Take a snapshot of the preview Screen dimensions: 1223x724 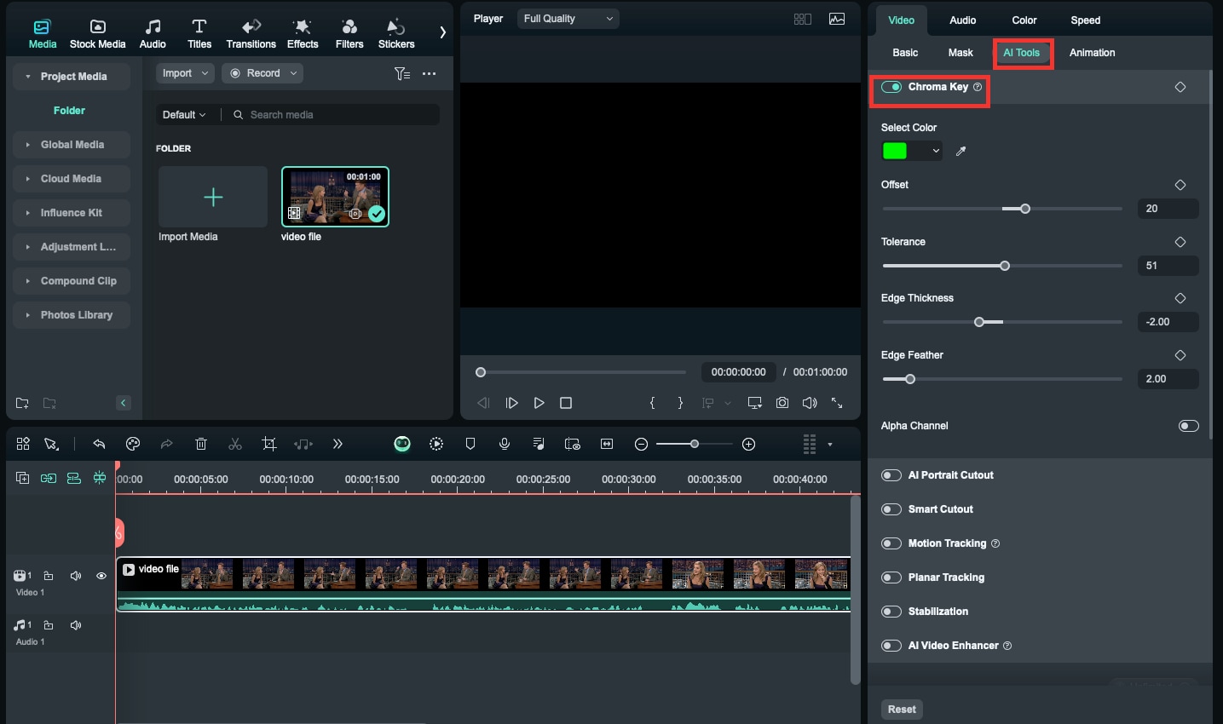click(782, 403)
